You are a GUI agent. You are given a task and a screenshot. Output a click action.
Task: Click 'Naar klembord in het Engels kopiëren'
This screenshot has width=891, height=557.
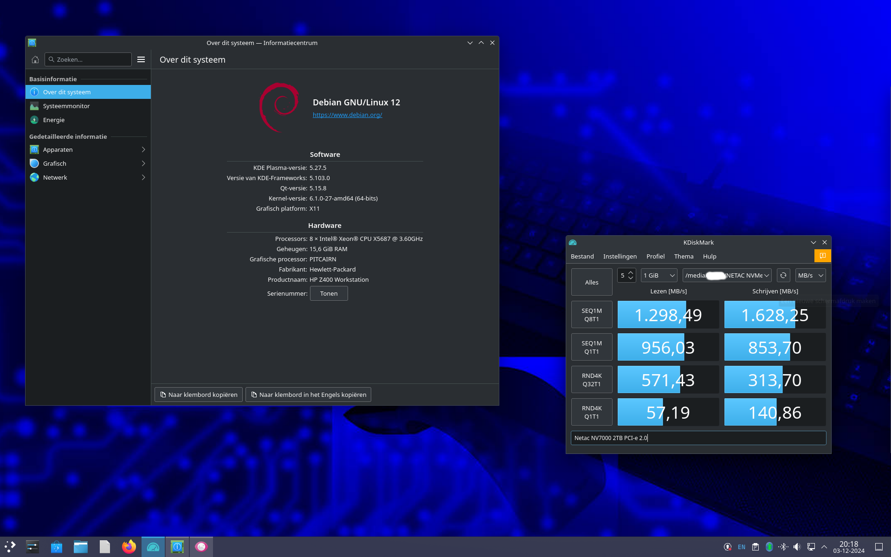308,395
